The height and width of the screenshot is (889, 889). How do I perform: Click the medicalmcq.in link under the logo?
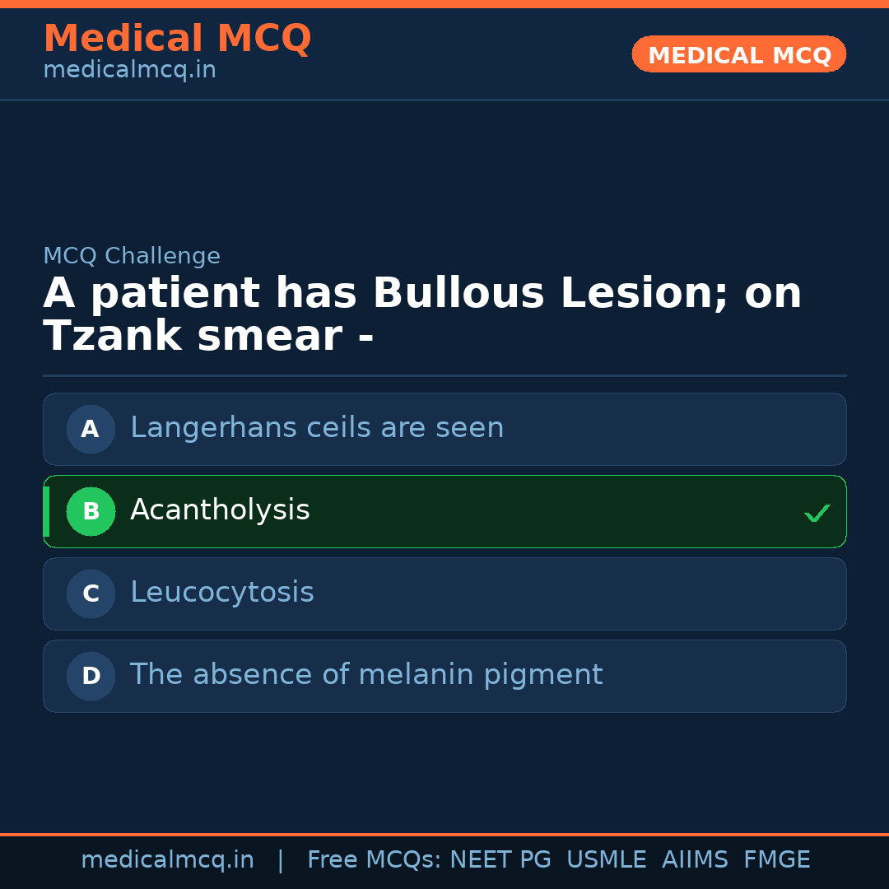[129, 69]
